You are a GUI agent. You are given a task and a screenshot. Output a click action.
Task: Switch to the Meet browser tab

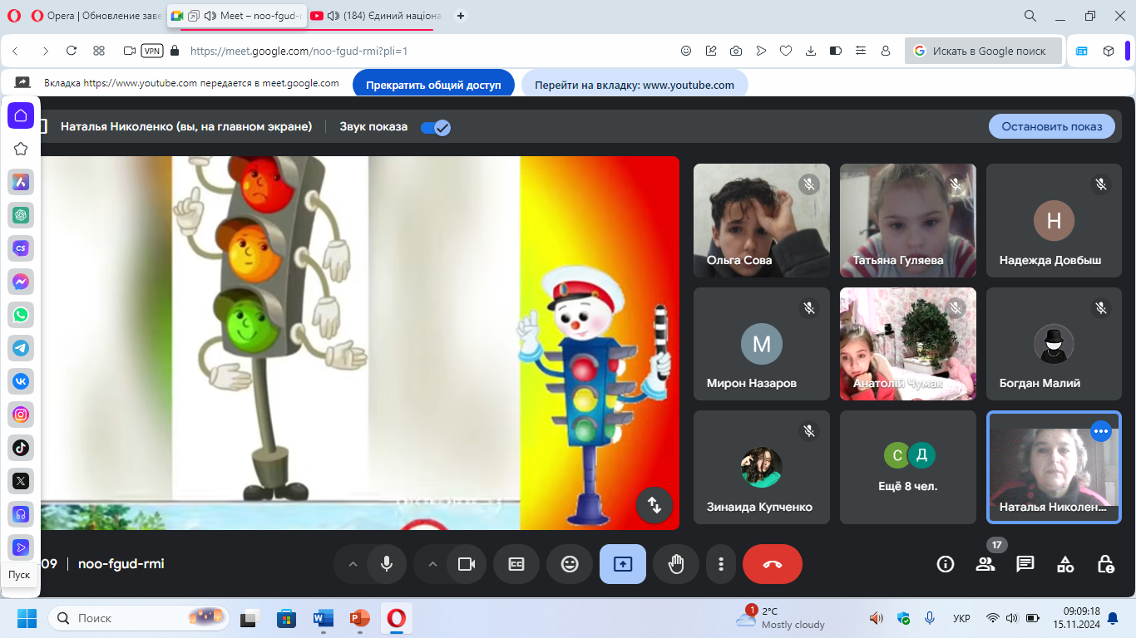tap(237, 16)
